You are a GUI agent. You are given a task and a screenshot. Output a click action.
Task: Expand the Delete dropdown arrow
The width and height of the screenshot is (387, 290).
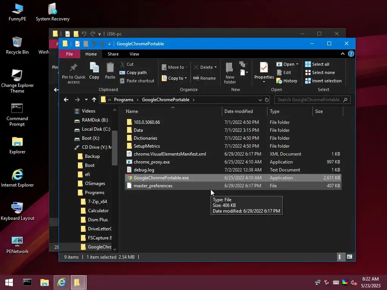click(x=215, y=67)
